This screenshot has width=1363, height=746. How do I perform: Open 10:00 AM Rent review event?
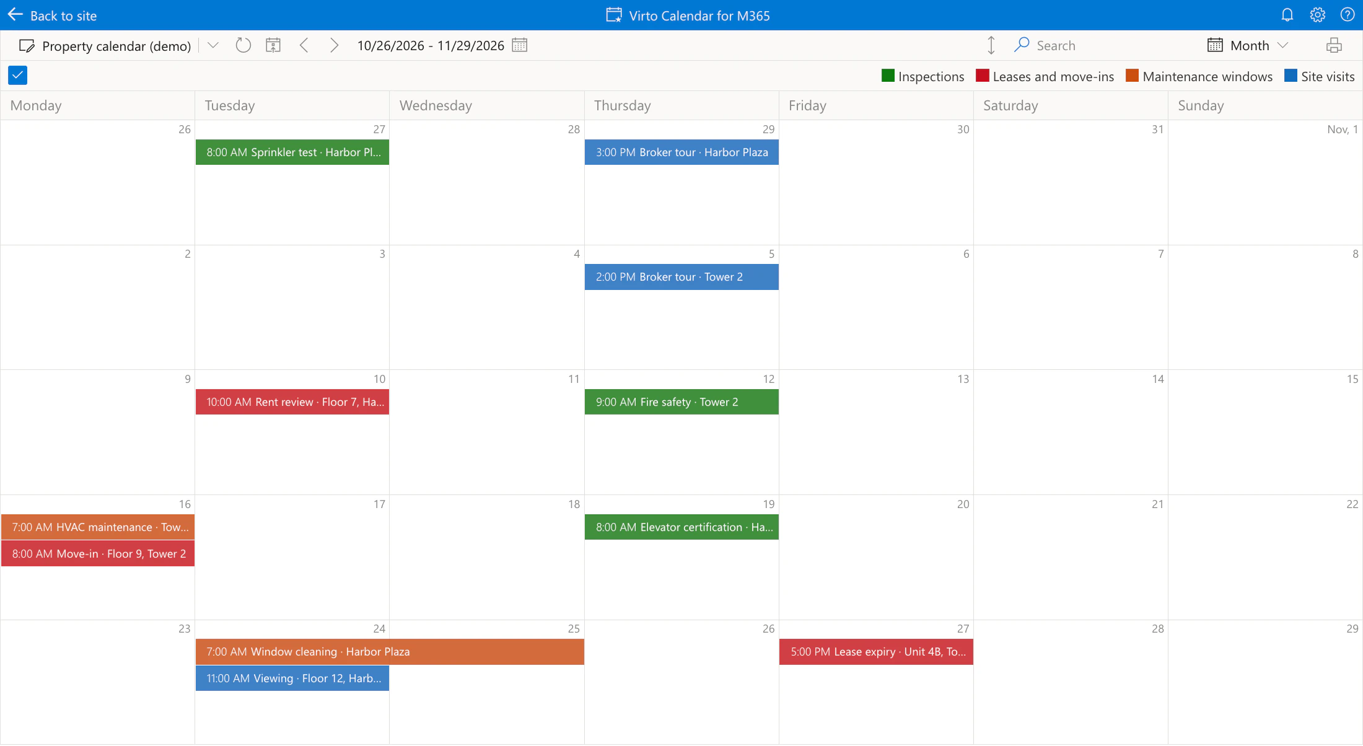292,402
